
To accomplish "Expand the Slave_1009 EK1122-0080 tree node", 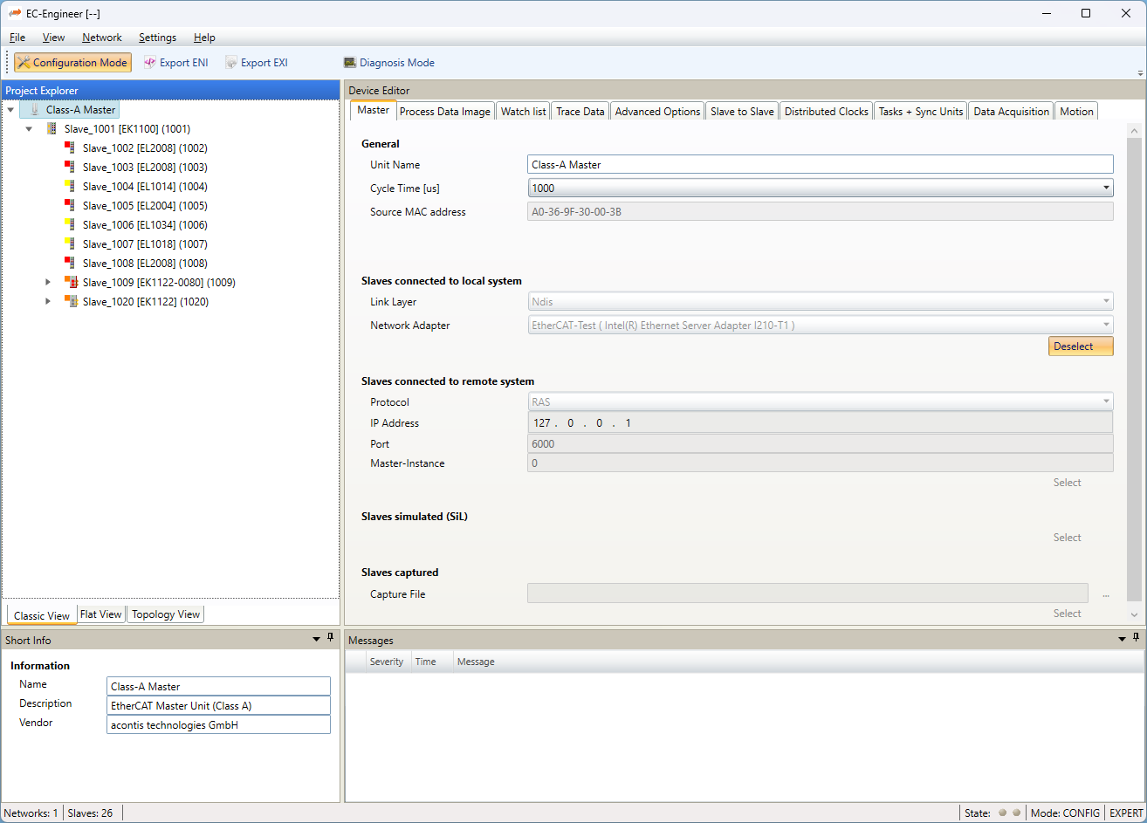I will [x=48, y=283].
